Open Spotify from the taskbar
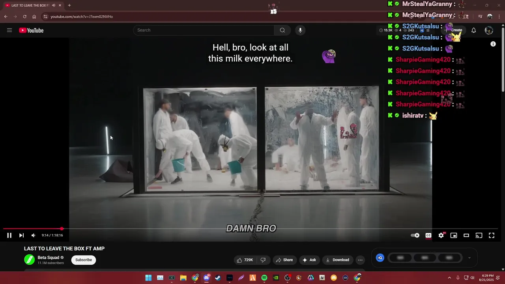505x284 pixels. pos(264,278)
